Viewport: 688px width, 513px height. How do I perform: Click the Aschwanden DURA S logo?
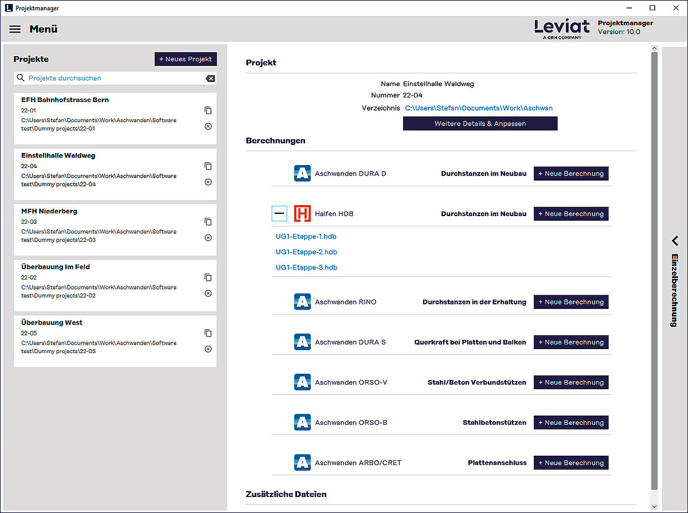[302, 342]
